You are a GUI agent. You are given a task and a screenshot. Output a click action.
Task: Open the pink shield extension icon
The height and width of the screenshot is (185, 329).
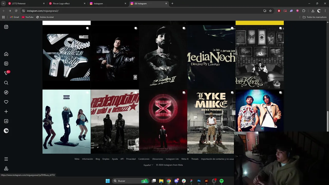297,11
